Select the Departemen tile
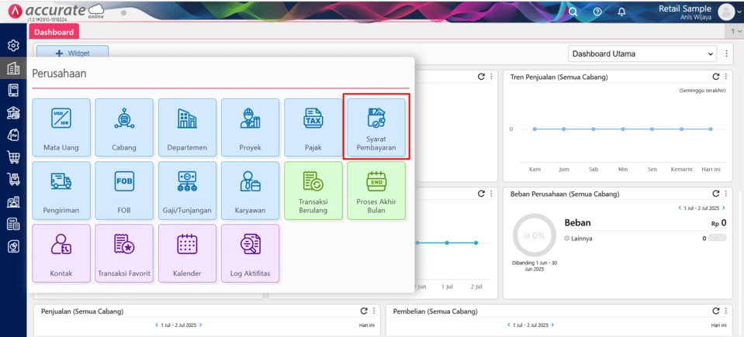The height and width of the screenshot is (337, 744). pyautogui.click(x=187, y=126)
